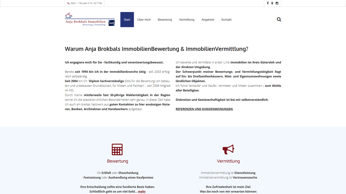This screenshot has height=194, width=346.
Task: Click the calculator Bewertung icon
Action: click(x=117, y=149)
